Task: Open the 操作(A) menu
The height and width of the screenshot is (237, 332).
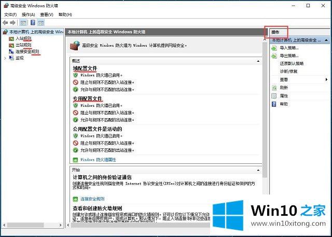Action: pyautogui.click(x=28, y=15)
